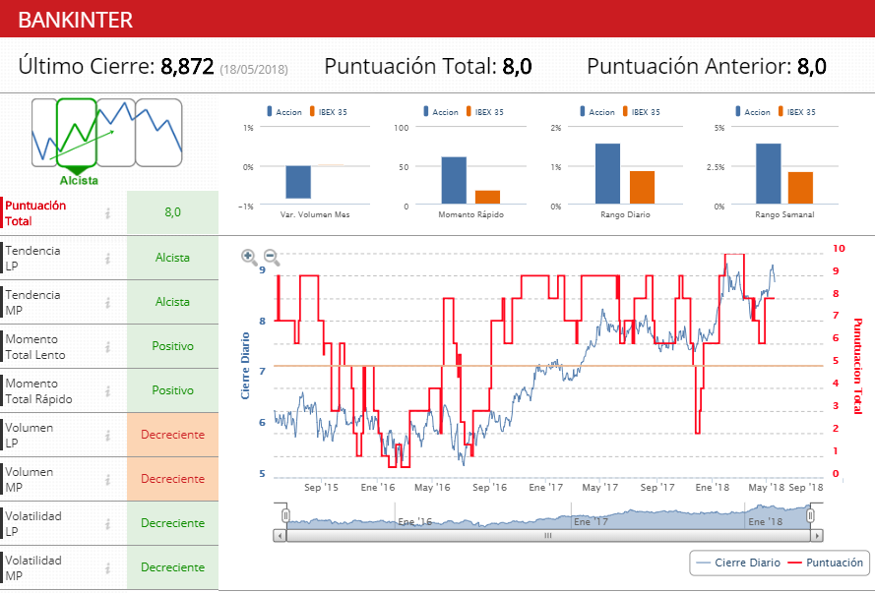
Task: Click the Cierre Diario left axis title
Action: point(245,366)
